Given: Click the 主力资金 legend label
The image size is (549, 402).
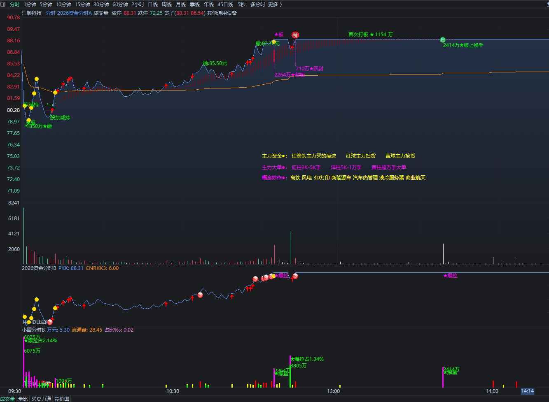Looking at the screenshot, I should pyautogui.click(x=274, y=156).
